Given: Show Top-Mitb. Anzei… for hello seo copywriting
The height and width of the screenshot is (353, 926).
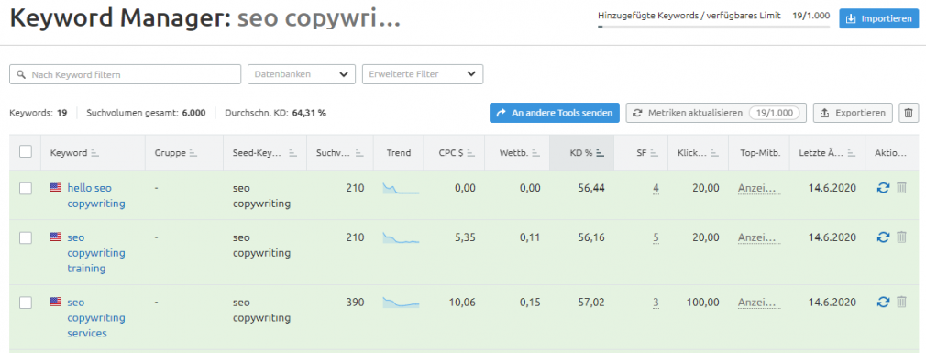Looking at the screenshot, I should coord(759,188).
